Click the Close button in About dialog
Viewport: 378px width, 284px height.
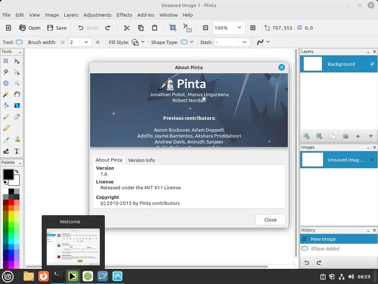click(270, 220)
